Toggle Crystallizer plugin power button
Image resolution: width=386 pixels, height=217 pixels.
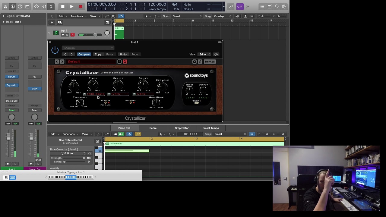tap(55, 50)
